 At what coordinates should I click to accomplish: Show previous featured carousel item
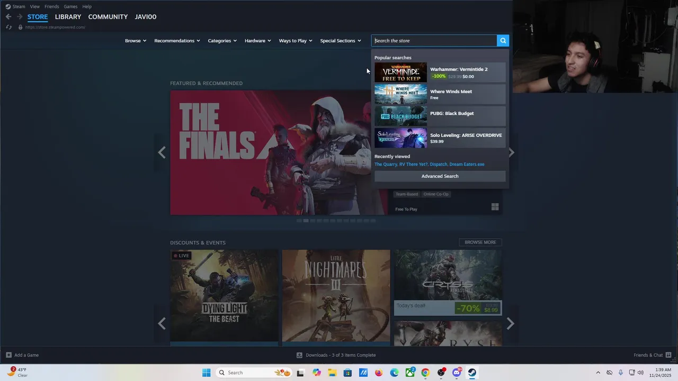click(162, 152)
